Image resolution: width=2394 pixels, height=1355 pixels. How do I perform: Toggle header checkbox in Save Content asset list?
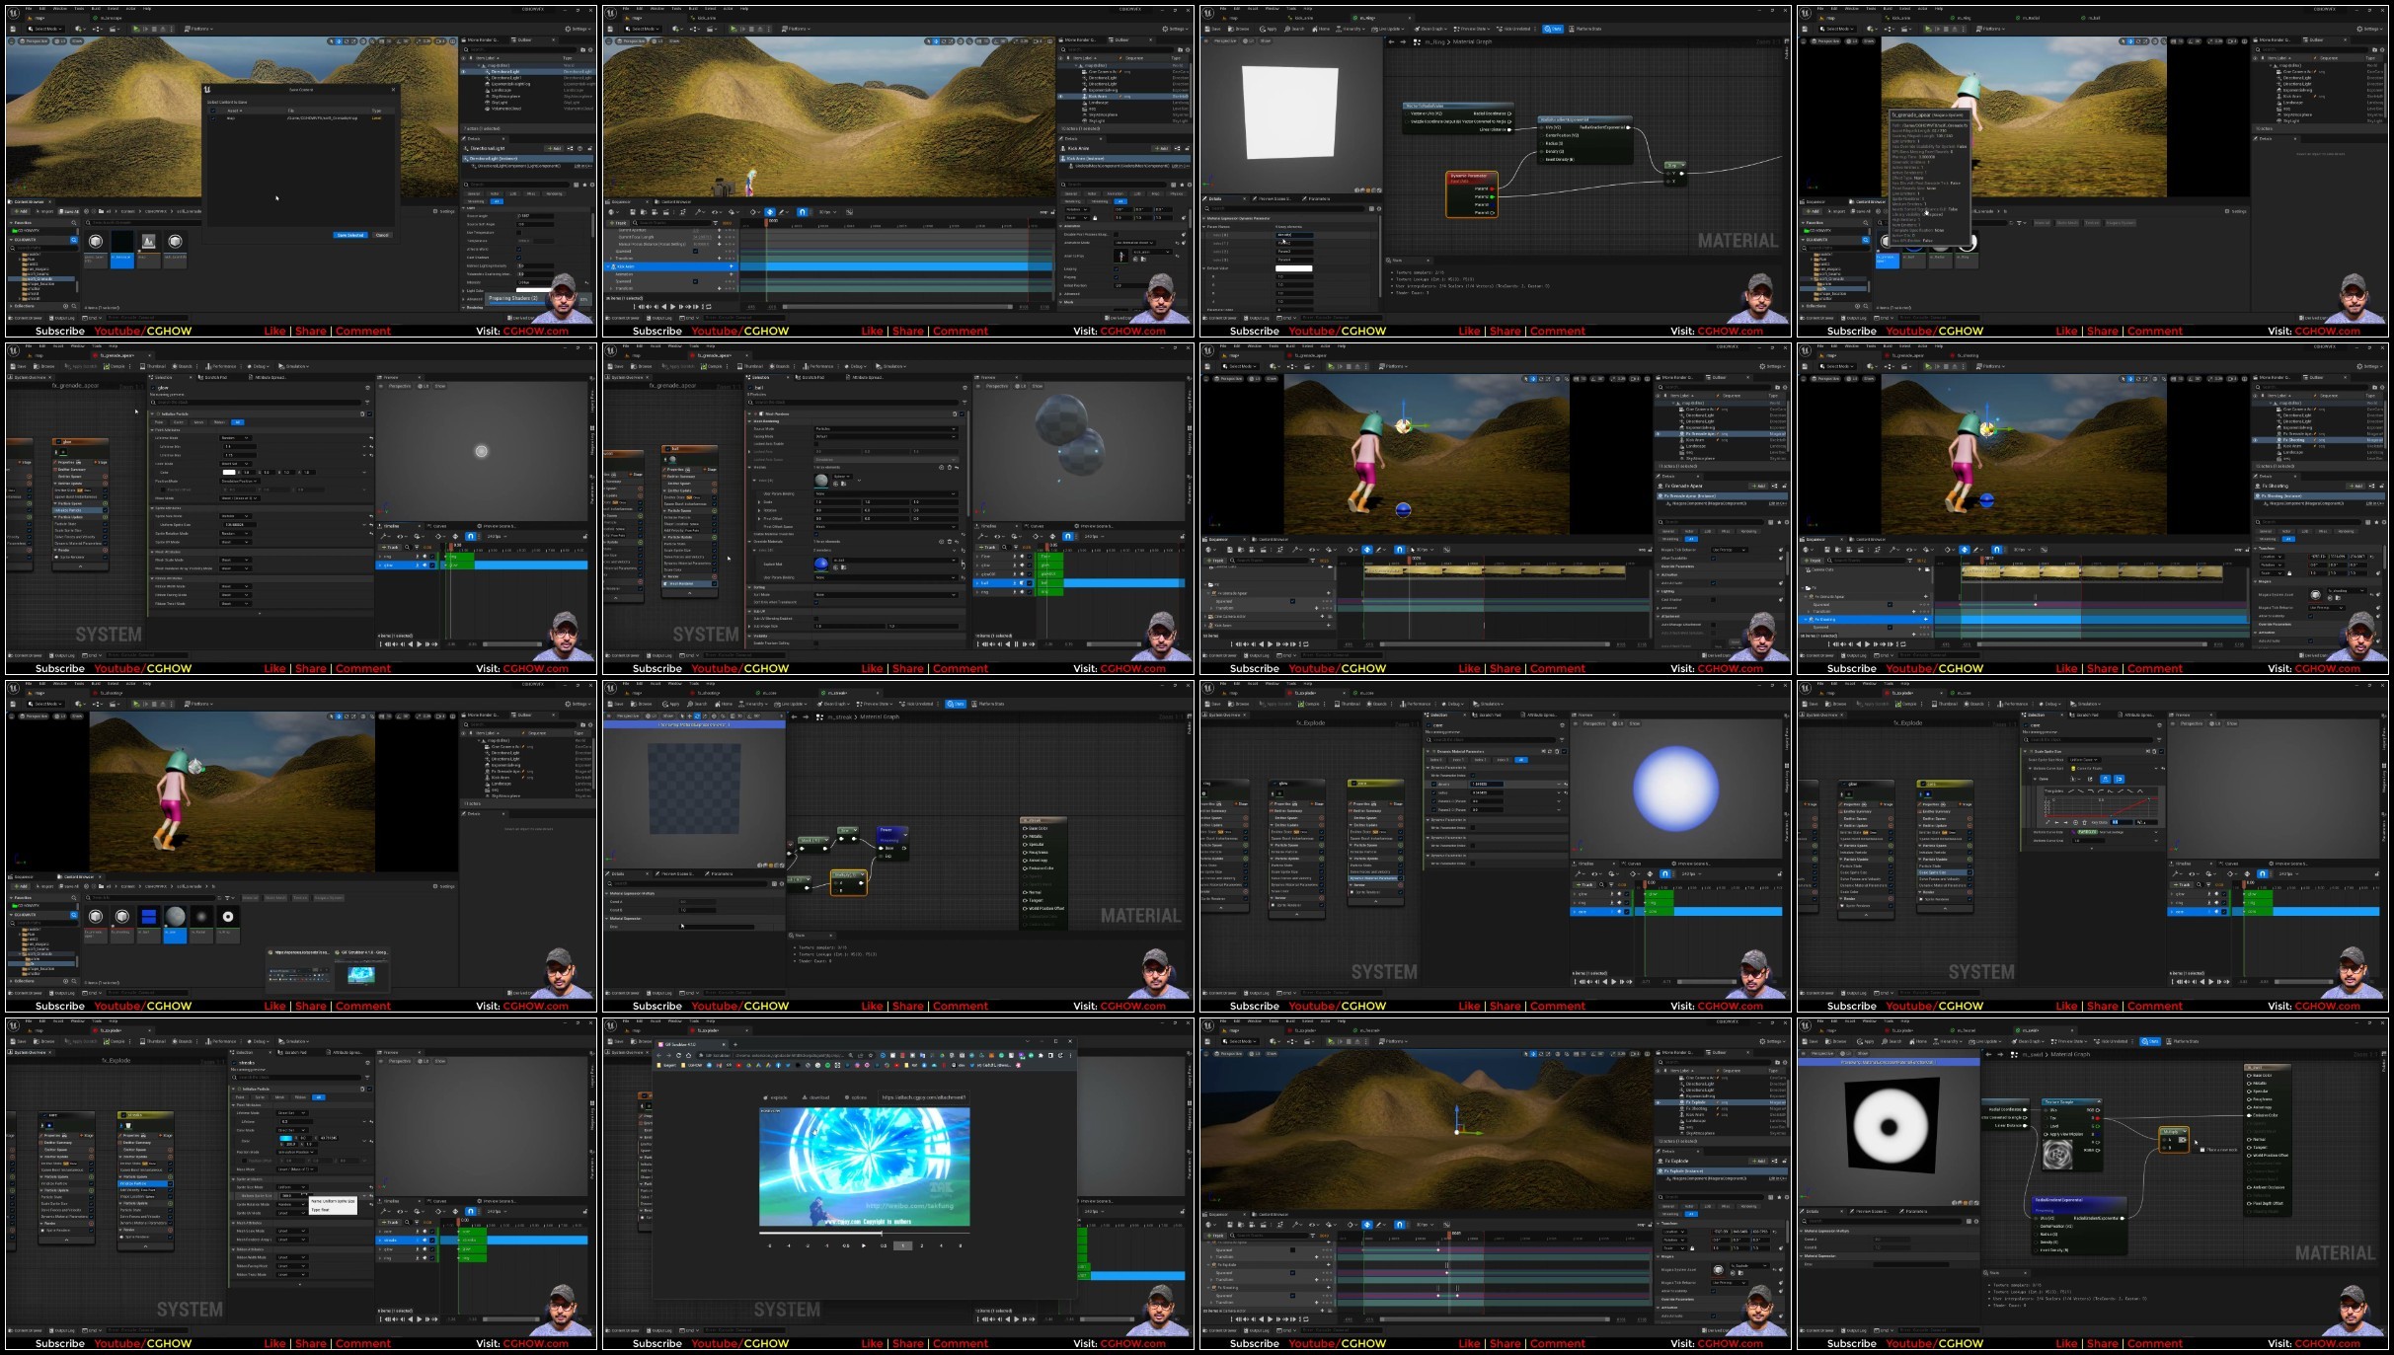click(213, 111)
